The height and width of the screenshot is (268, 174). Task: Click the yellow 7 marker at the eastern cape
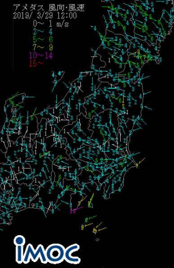137,166
